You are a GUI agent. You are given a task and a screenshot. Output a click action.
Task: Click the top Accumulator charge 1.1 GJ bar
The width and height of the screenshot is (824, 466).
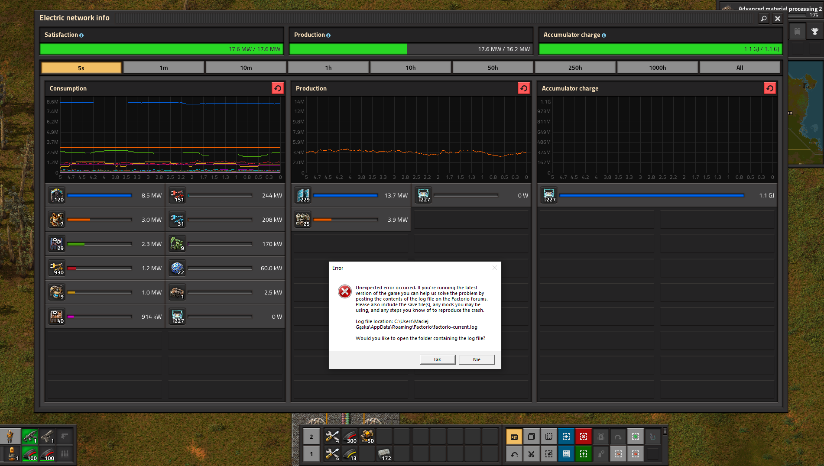point(660,49)
